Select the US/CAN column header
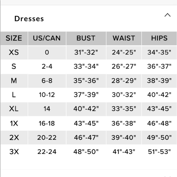The height and width of the screenshot is (177, 177). [47, 38]
